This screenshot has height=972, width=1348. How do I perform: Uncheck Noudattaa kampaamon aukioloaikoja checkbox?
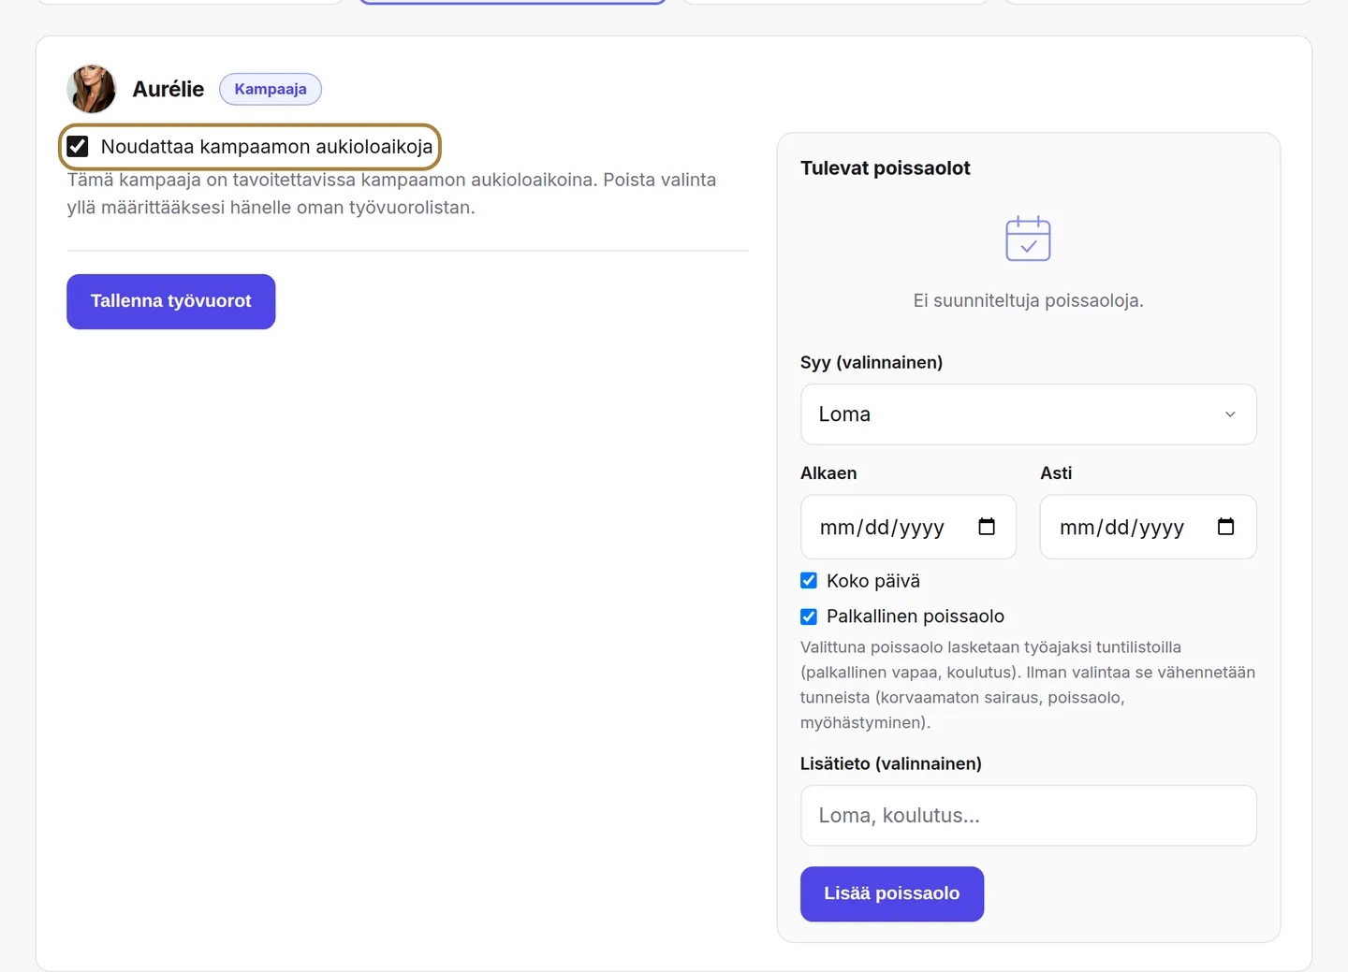[78, 147]
